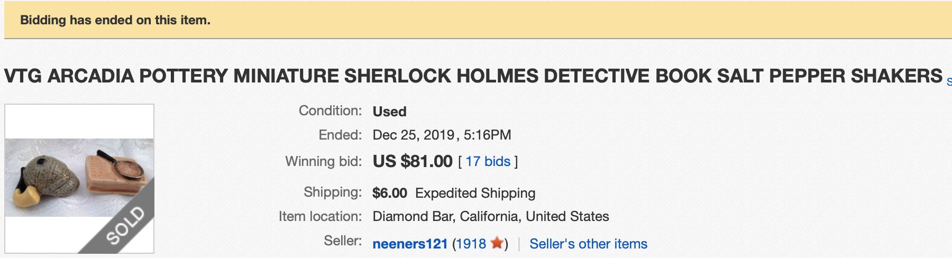
Task: Open the sold item thumbnail image
Action: pyautogui.click(x=79, y=178)
